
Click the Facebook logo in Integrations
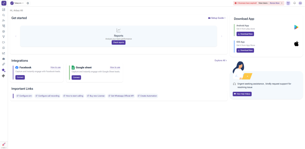17,68
